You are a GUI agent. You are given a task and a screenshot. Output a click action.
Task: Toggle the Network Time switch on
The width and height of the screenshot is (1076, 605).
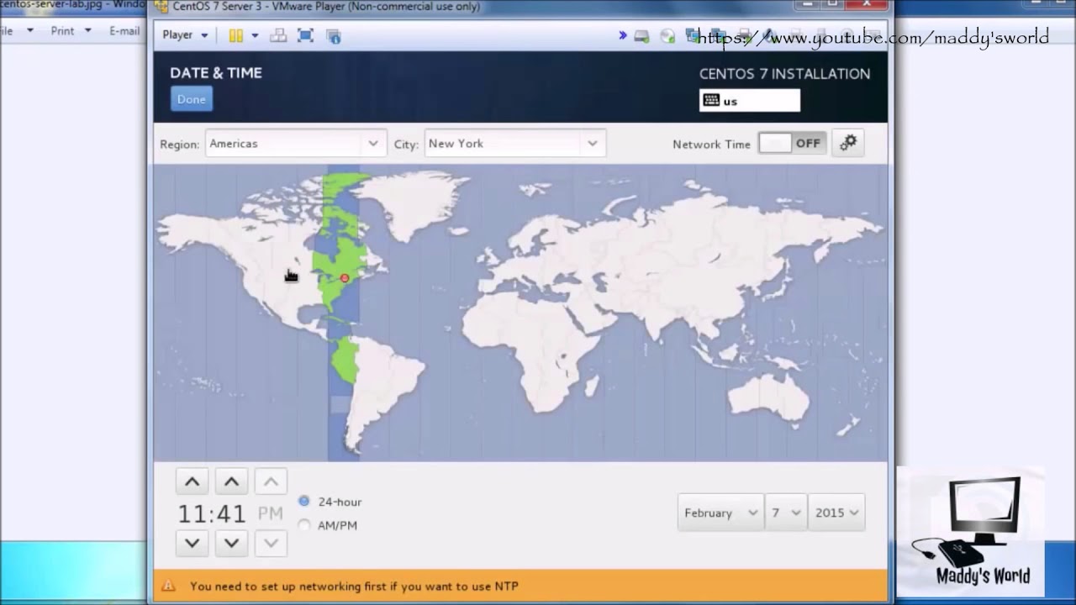point(792,144)
